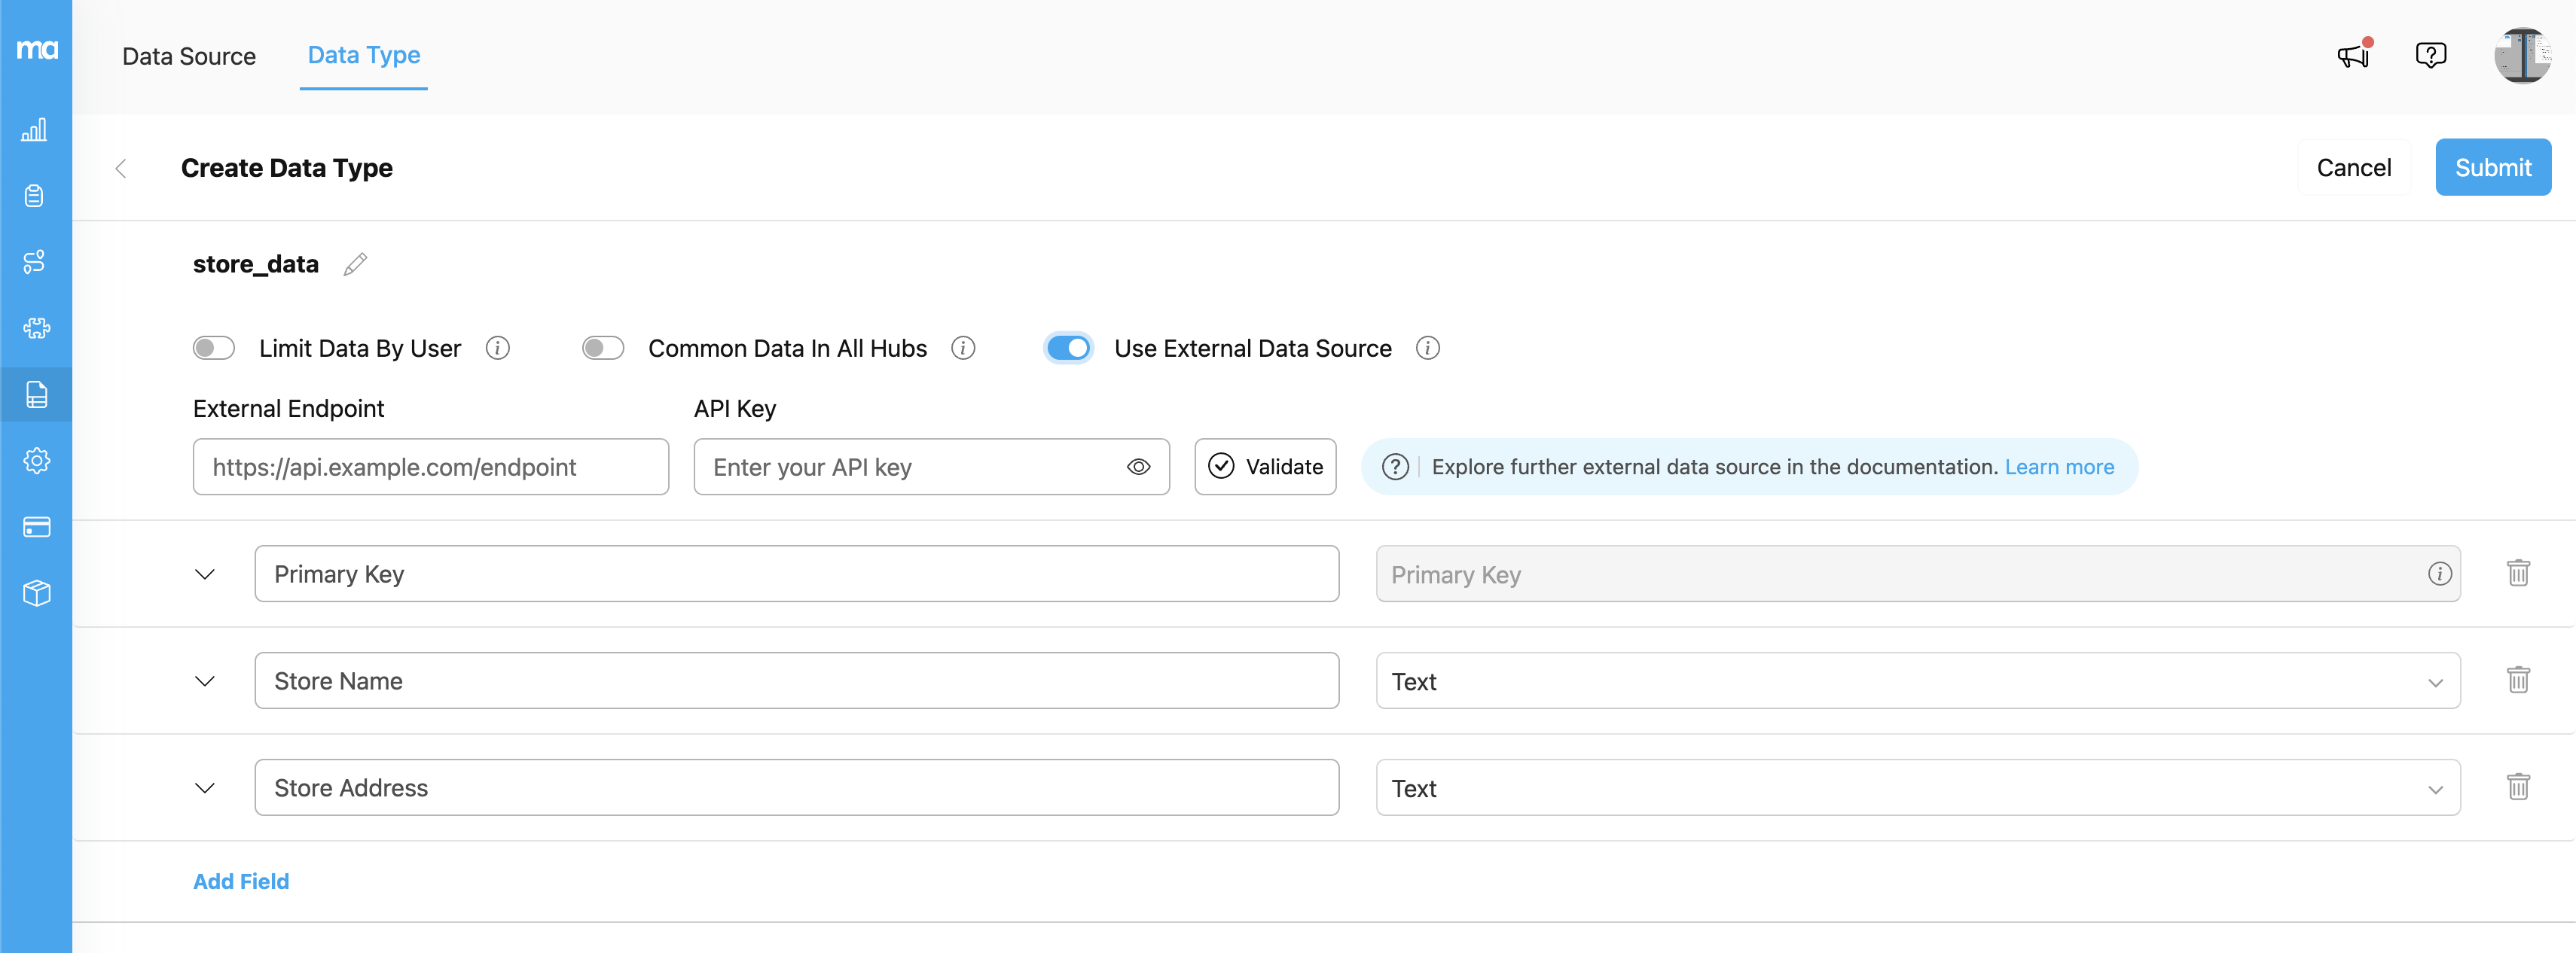Click the Validate button next to API key
The image size is (2576, 953).
pyautogui.click(x=1265, y=467)
